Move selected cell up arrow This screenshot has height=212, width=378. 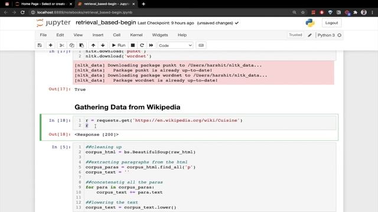(x=93, y=45)
